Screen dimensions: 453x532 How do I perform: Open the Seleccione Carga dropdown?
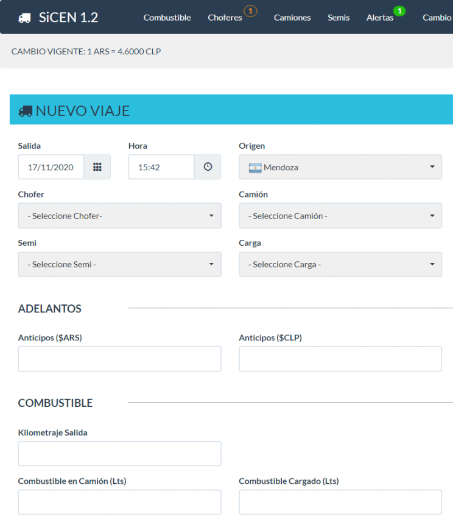(x=340, y=264)
